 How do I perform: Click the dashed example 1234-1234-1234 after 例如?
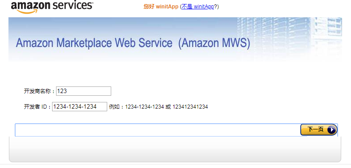click(145, 107)
